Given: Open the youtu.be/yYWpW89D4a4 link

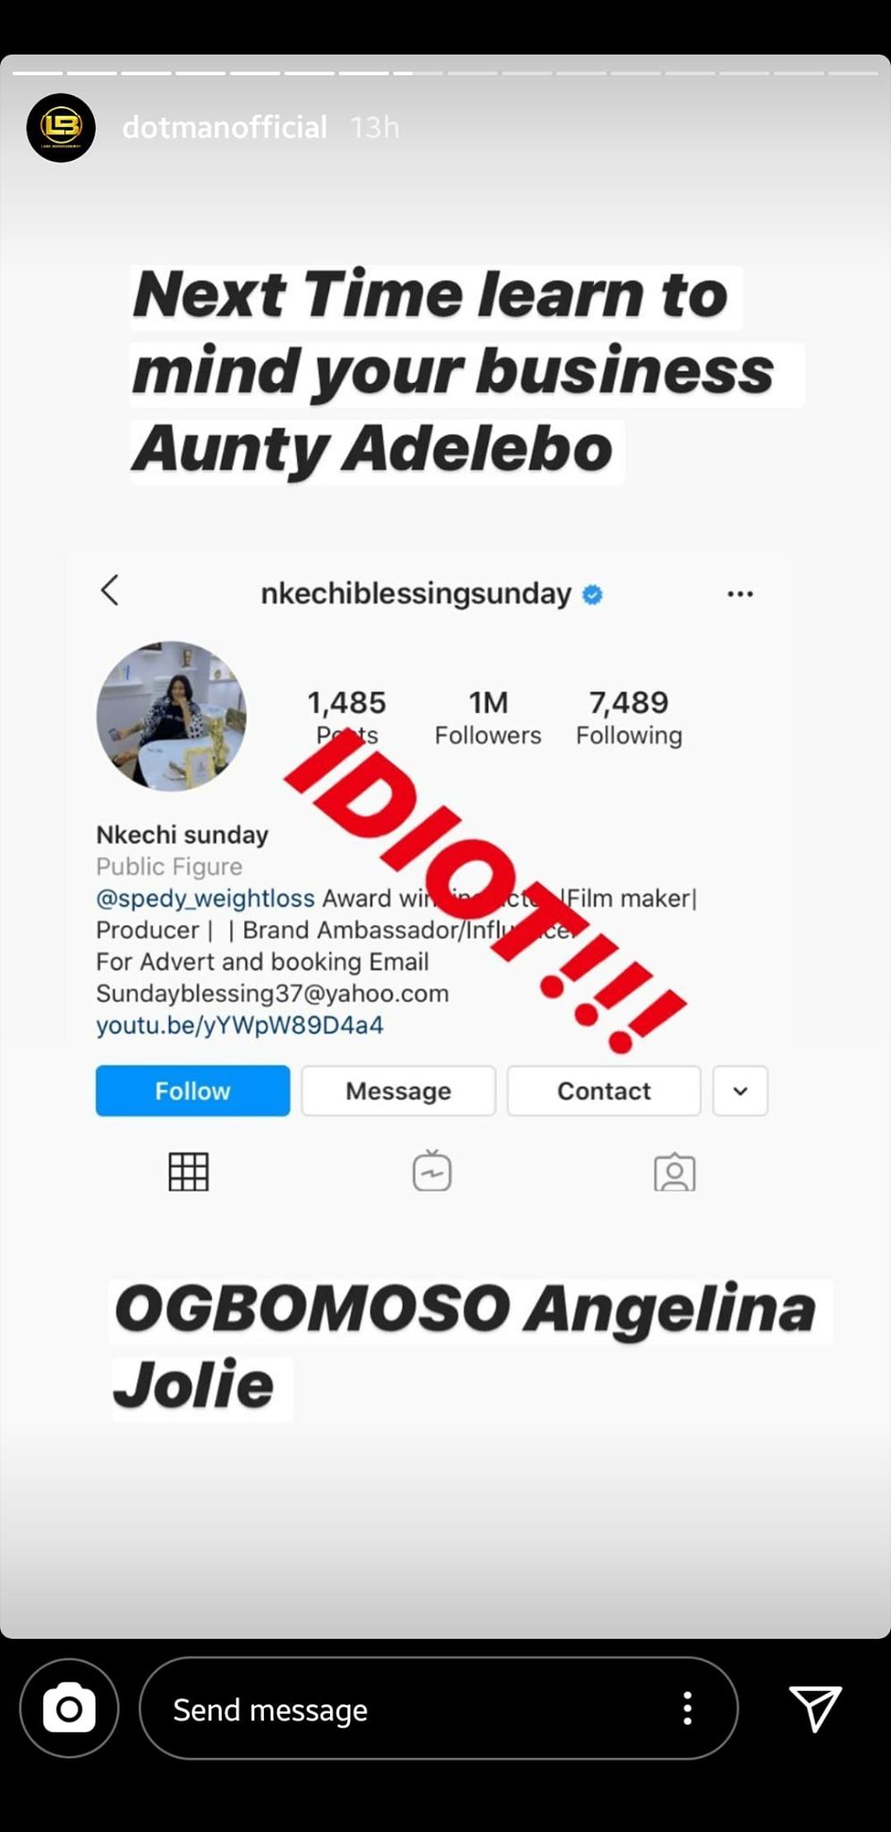Looking at the screenshot, I should (240, 1025).
